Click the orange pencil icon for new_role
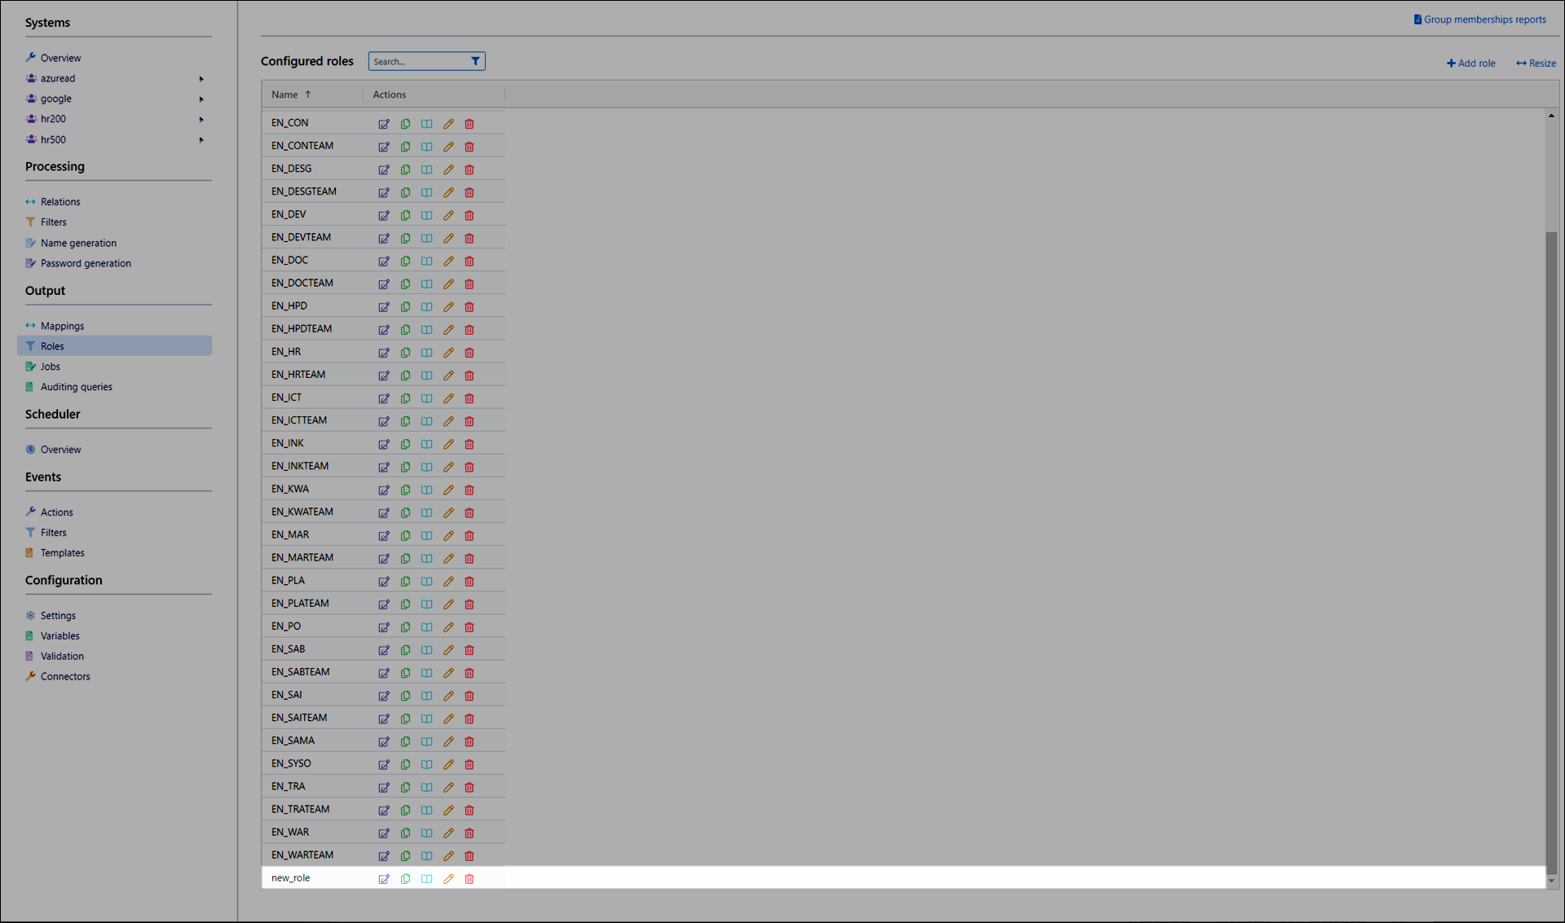The width and height of the screenshot is (1565, 923). [x=448, y=879]
